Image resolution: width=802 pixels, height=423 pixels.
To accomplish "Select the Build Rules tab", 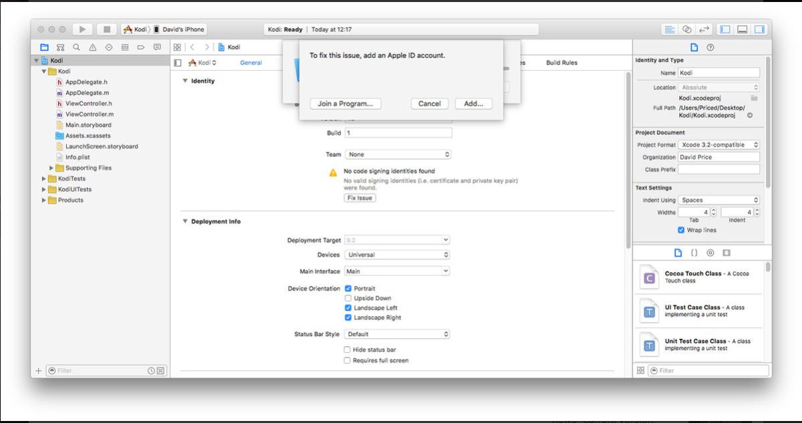I will click(561, 63).
